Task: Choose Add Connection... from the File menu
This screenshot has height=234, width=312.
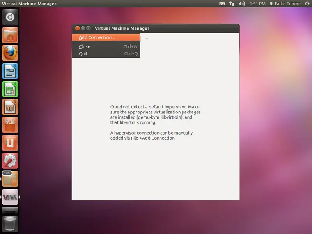Action: pyautogui.click(x=106, y=37)
